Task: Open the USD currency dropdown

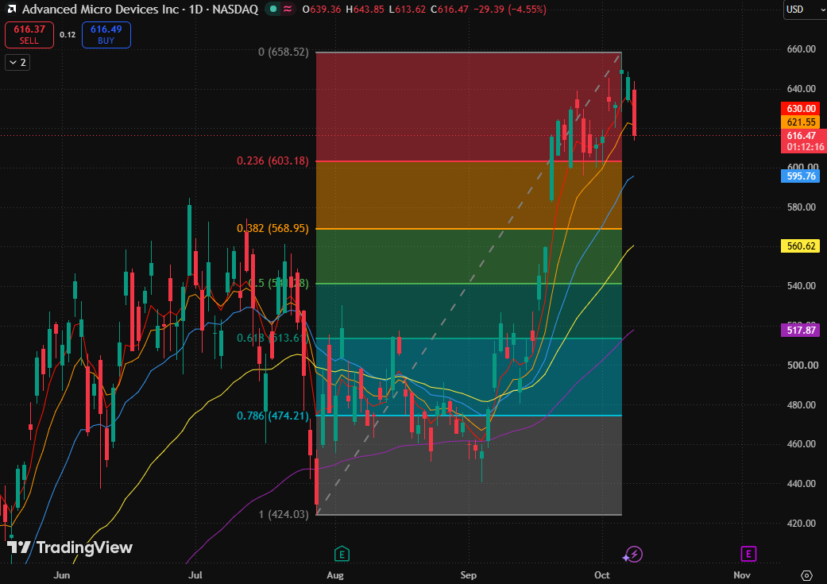Action: (805, 10)
